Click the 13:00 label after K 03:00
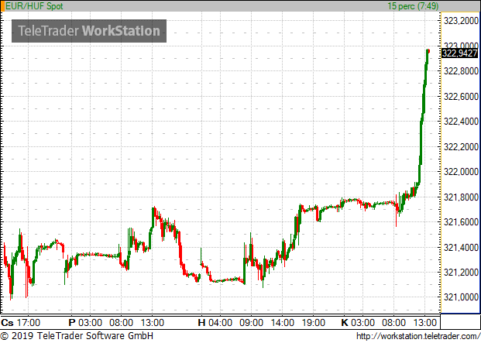The height and width of the screenshot is (343, 481). pos(424,322)
